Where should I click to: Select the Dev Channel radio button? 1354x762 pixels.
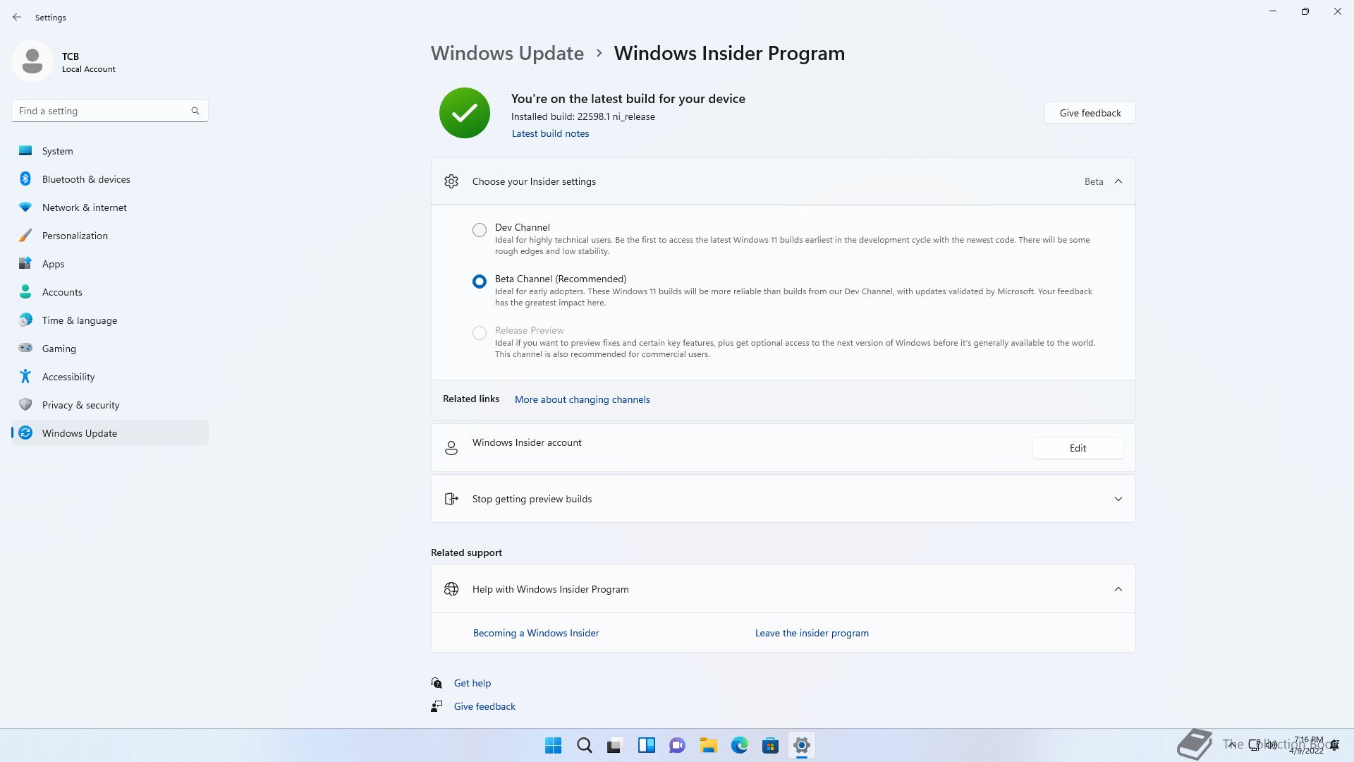[480, 230]
